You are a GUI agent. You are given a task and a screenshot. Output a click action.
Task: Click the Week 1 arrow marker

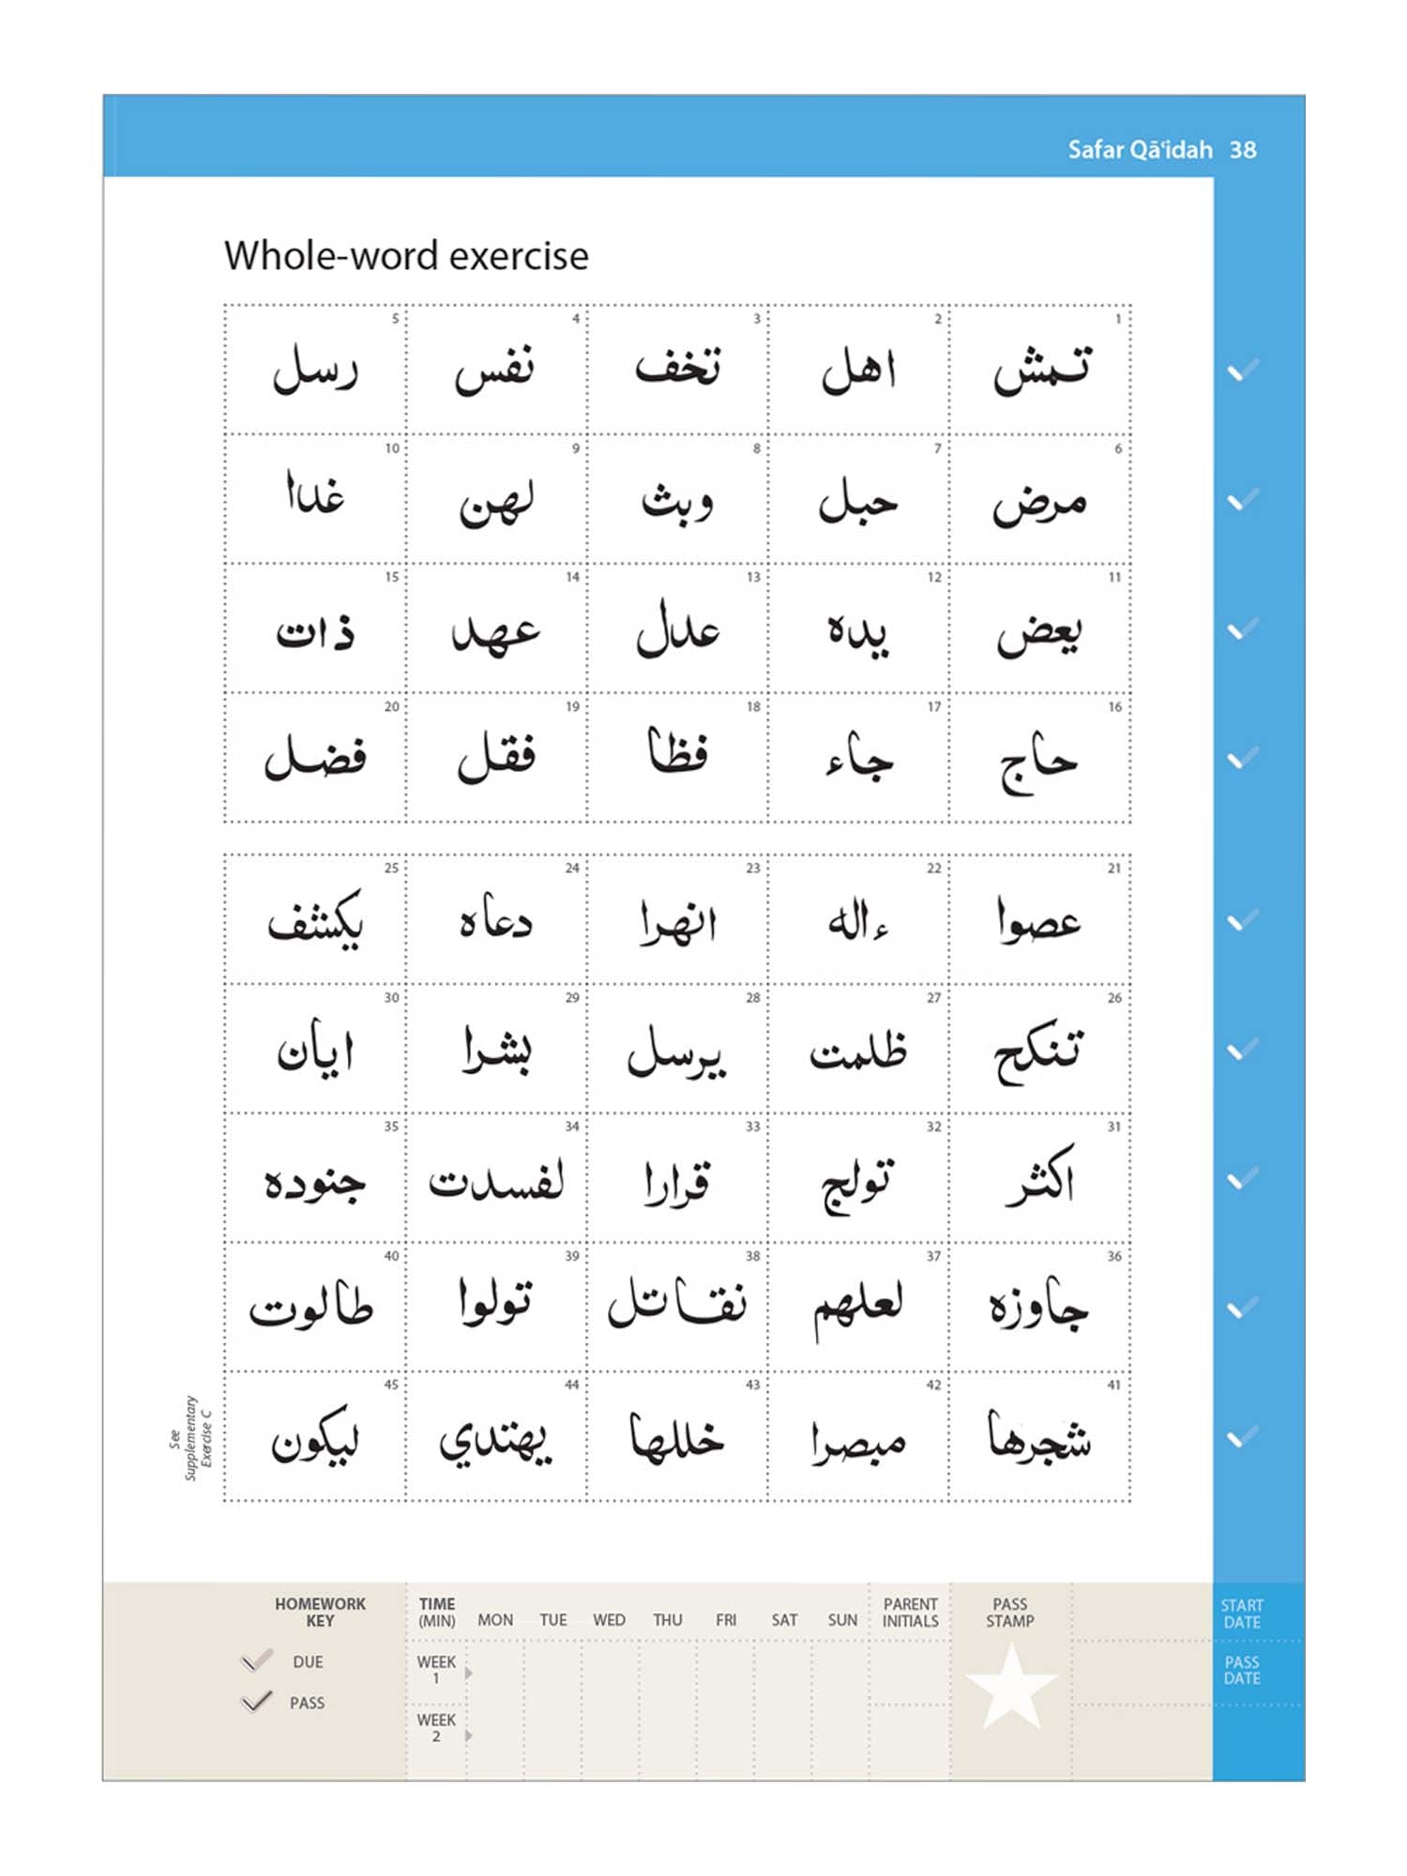click(468, 1672)
